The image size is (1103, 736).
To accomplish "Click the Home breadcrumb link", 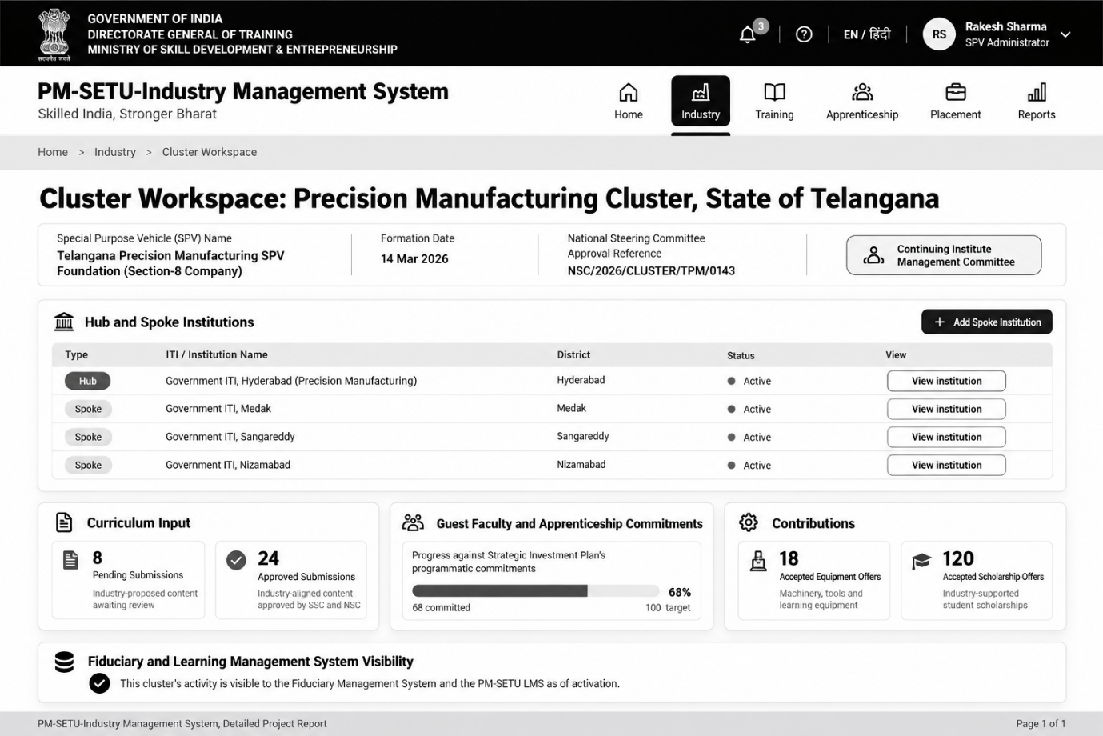I will (x=53, y=152).
